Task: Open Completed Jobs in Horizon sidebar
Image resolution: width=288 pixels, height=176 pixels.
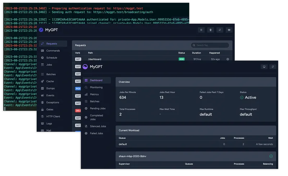Action: [x=97, y=117]
